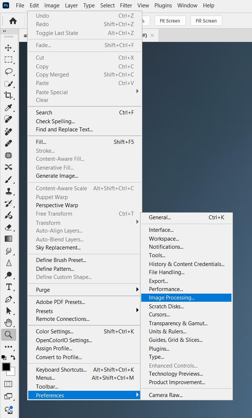Select the Gradient tool
The height and width of the screenshot is (418, 252).
click(8, 239)
